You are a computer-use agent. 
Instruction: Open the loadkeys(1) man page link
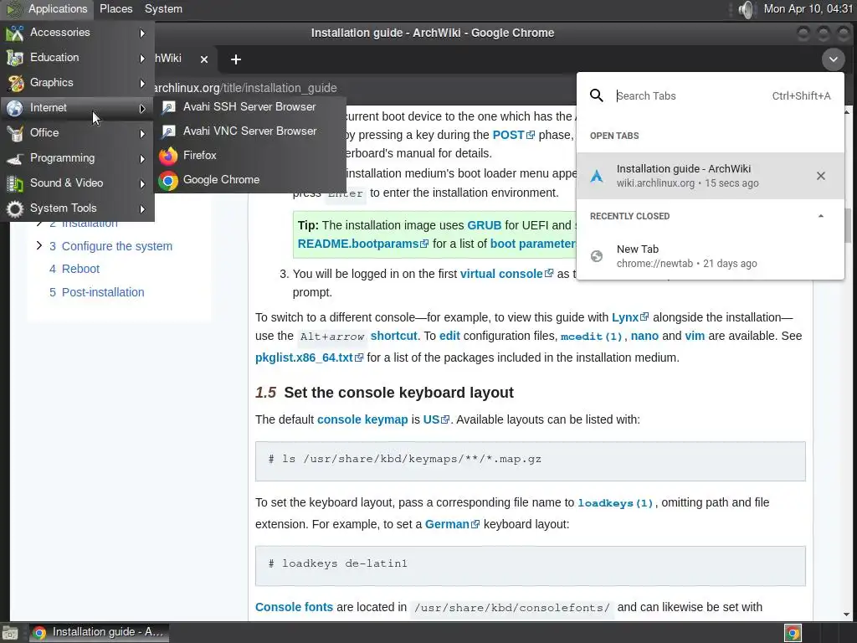[615, 503]
